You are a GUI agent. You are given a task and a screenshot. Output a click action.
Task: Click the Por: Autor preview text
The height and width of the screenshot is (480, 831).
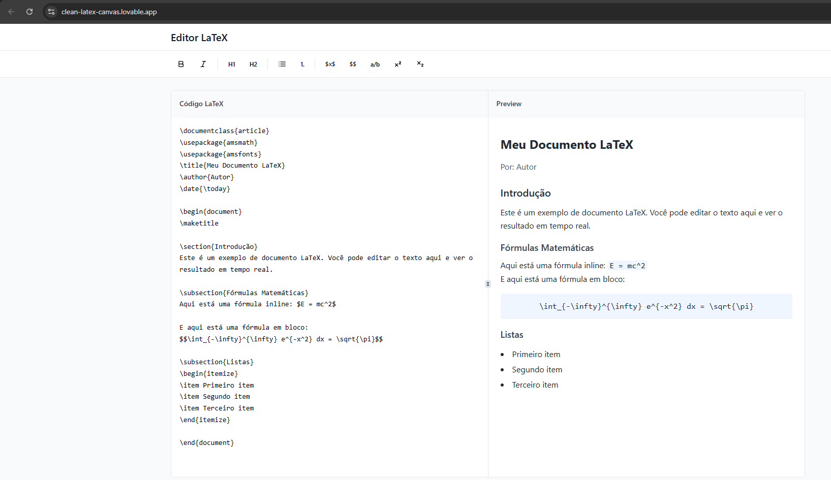pos(518,167)
